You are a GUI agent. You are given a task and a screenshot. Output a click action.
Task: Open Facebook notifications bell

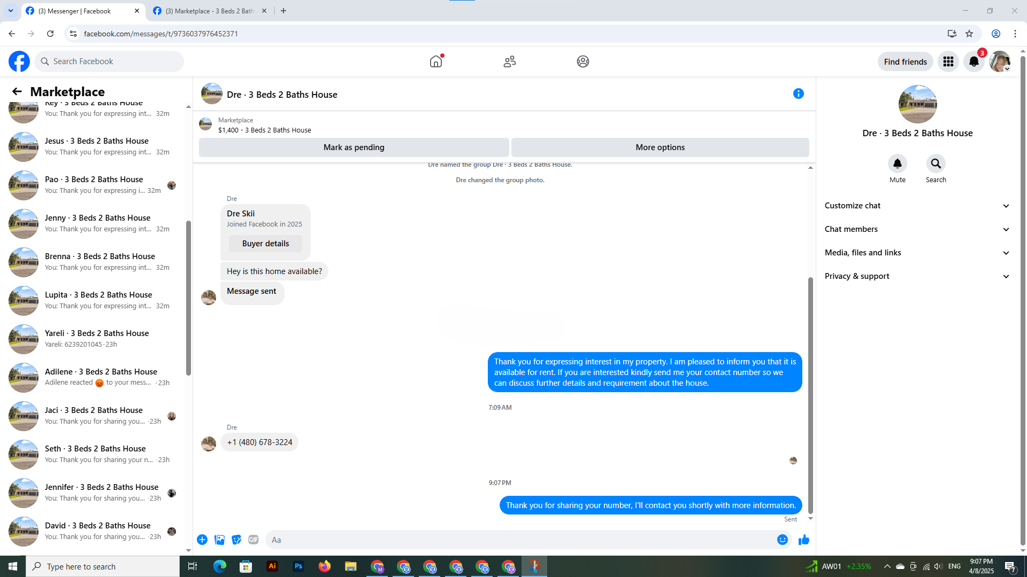click(974, 61)
